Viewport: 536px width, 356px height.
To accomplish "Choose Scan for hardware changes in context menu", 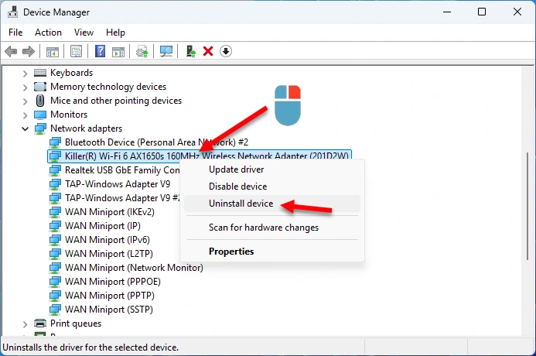I will point(271,228).
